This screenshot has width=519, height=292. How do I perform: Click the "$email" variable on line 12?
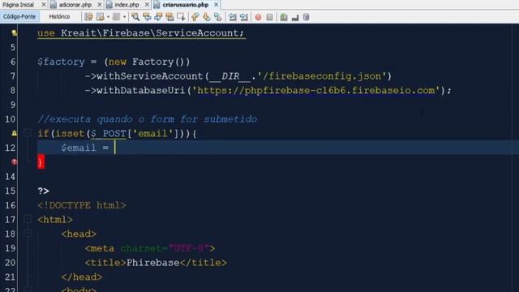[79, 148]
